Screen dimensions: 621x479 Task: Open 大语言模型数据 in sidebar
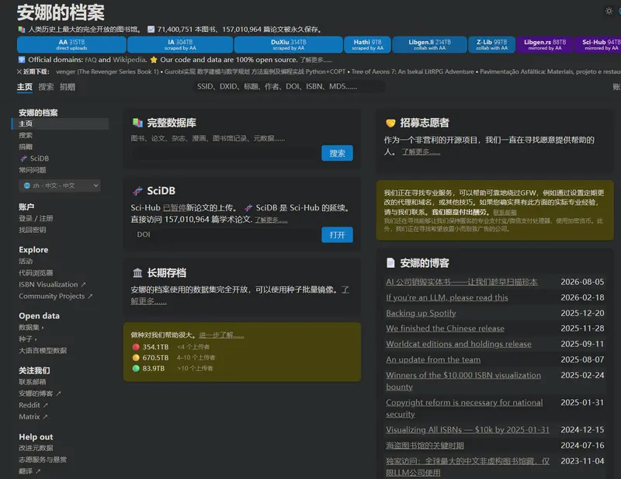pos(43,351)
